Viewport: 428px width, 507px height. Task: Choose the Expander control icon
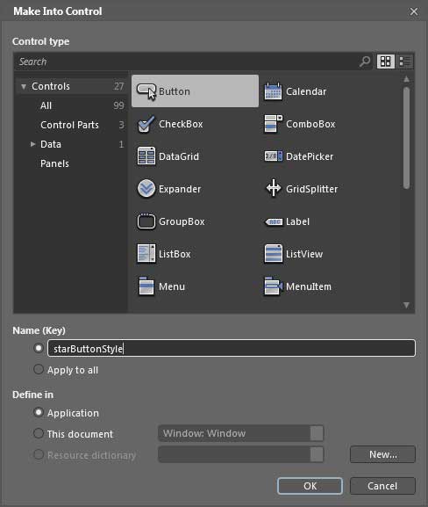pyautogui.click(x=146, y=189)
